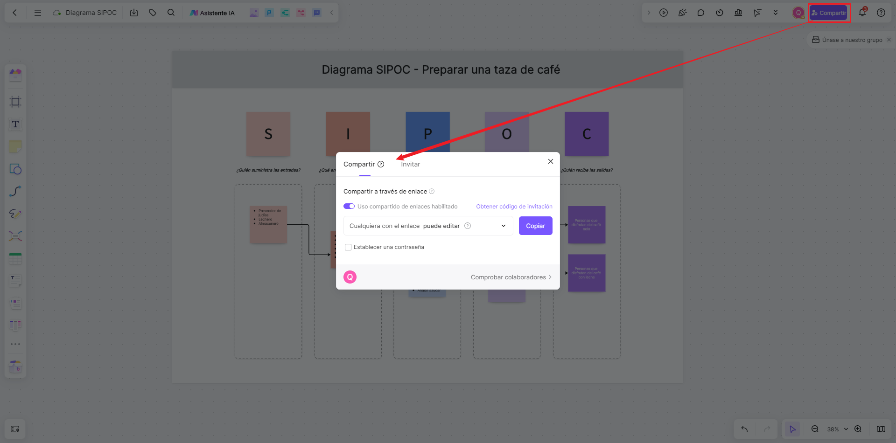Screen dimensions: 896x443
Task: Open Asistente IA
Action: coord(212,13)
